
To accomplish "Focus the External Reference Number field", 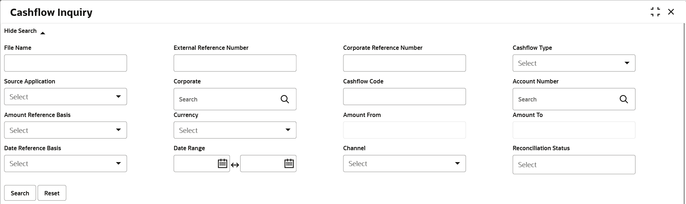I will 235,63.
